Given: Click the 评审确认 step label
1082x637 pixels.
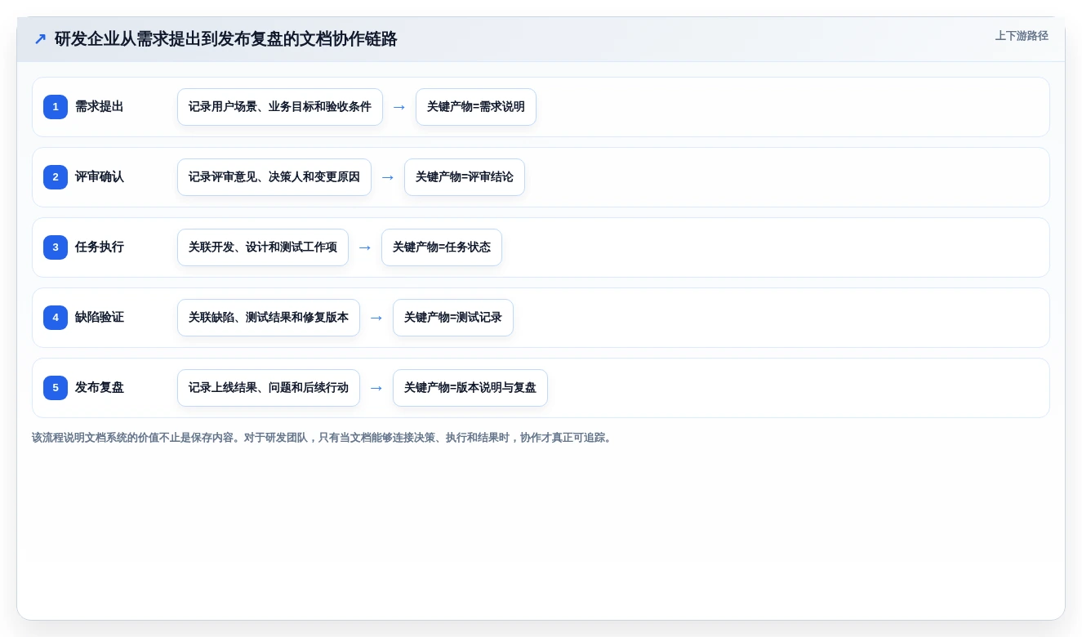Looking at the screenshot, I should point(100,177).
